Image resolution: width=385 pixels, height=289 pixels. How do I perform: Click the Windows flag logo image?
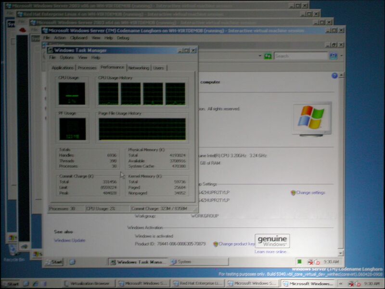coord(311,118)
